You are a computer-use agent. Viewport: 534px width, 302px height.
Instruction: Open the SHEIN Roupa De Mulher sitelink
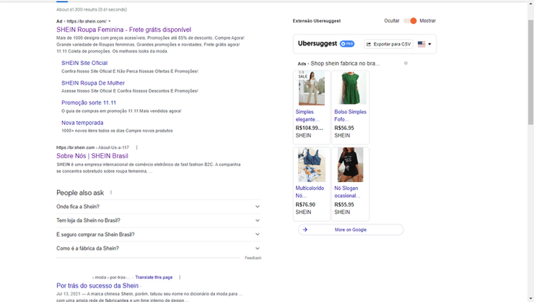coord(93,83)
